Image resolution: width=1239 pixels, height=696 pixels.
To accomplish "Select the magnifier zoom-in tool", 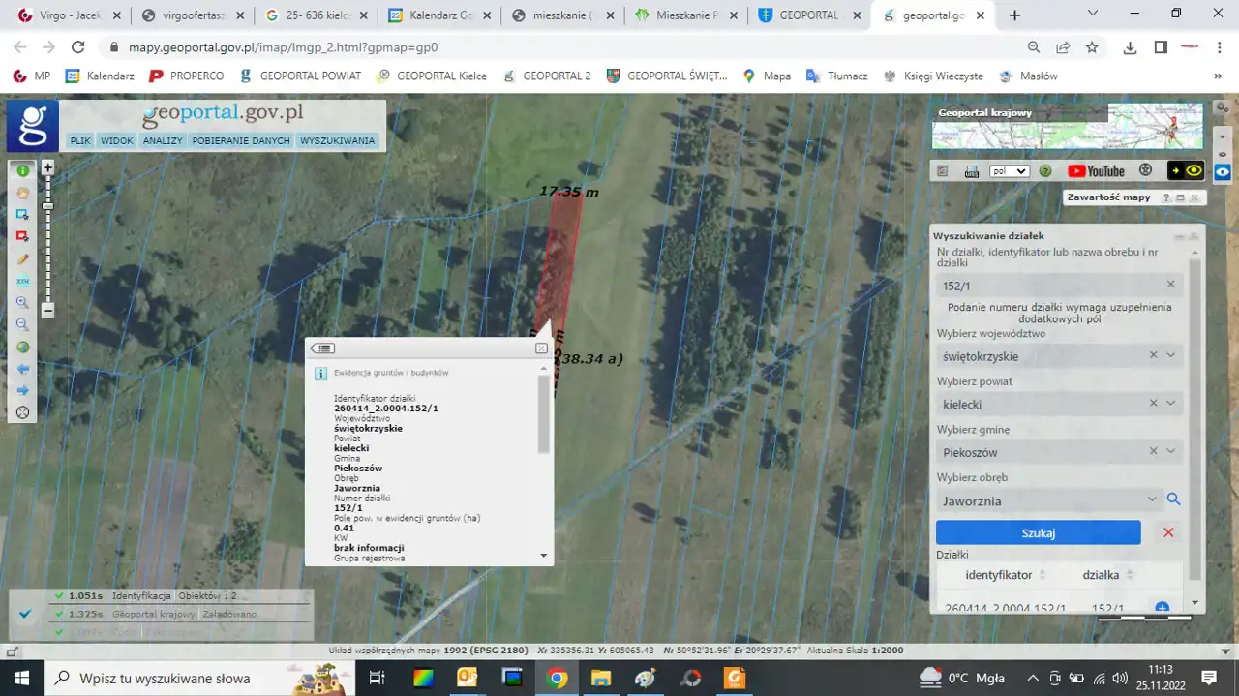I will click(x=22, y=303).
